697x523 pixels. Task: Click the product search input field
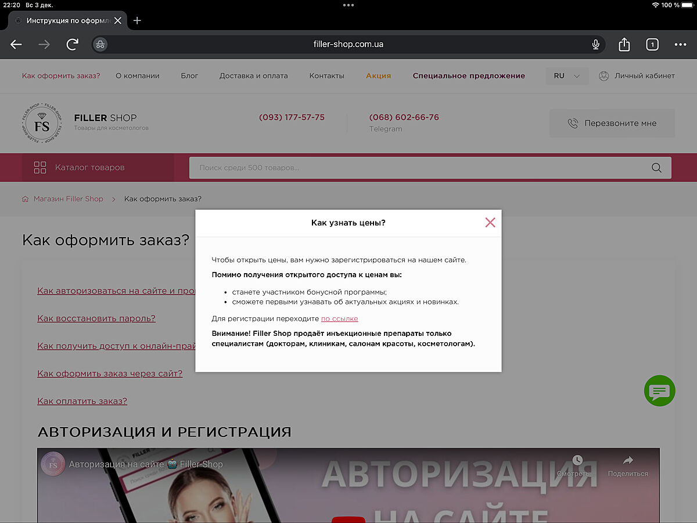(x=418, y=168)
